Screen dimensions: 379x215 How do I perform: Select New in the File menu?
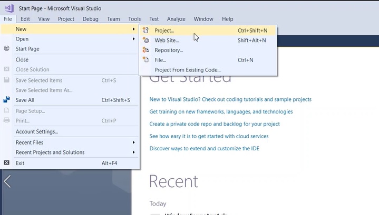point(70,29)
